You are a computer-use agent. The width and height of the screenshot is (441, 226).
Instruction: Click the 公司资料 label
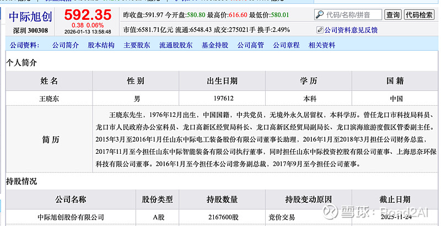pyautogui.click(x=24, y=45)
